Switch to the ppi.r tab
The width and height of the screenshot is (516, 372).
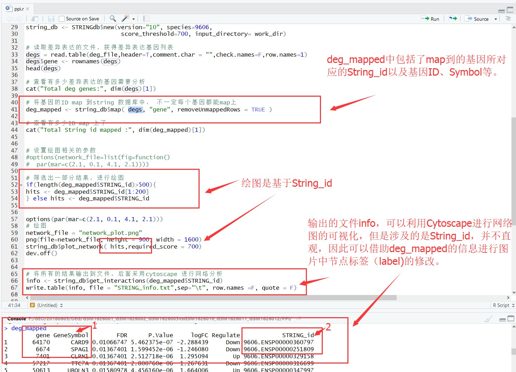tap(19, 9)
